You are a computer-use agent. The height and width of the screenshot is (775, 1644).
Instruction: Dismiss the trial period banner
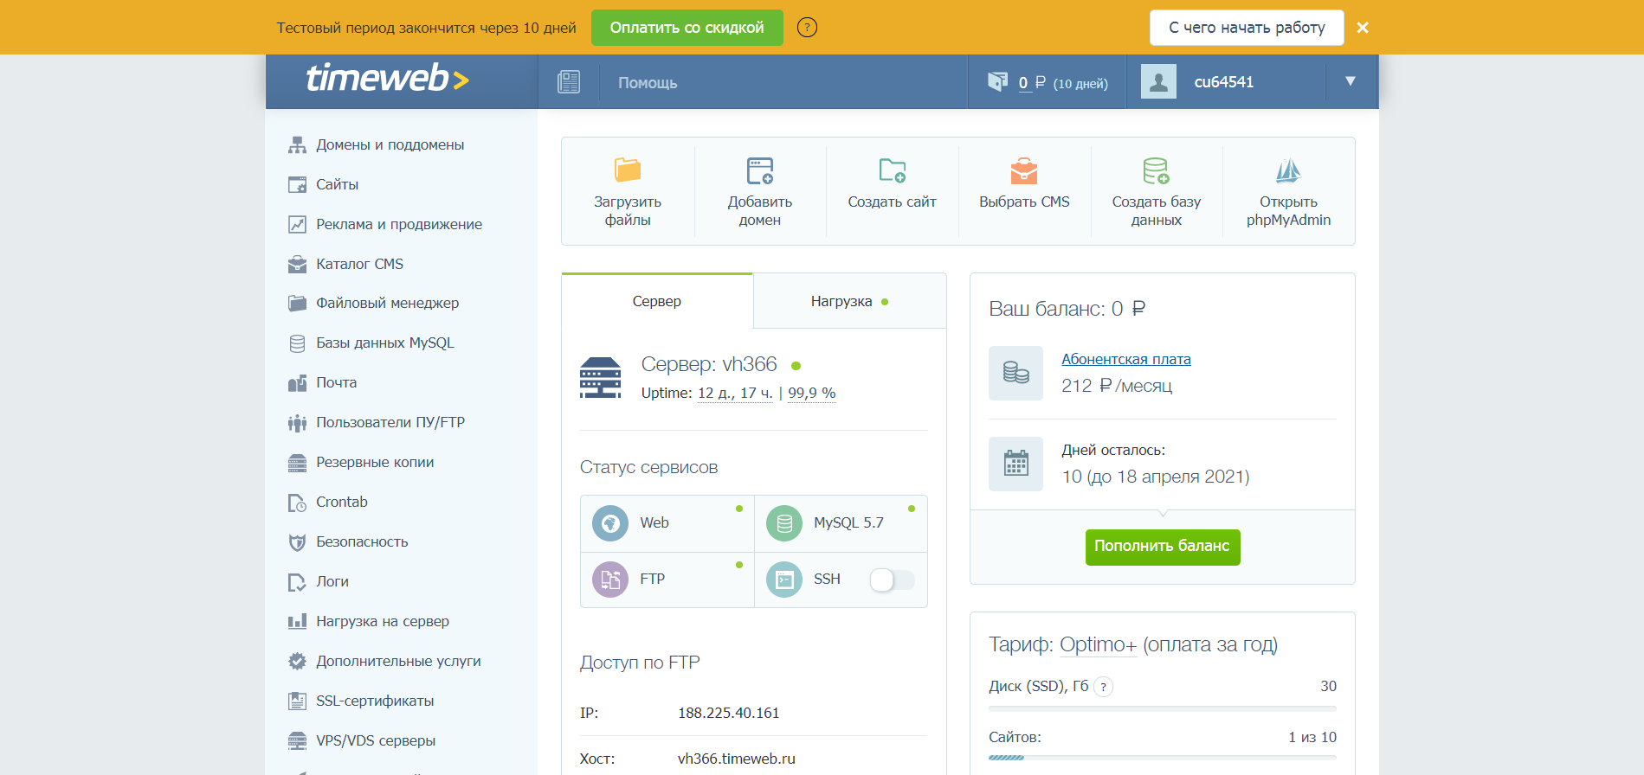click(x=1362, y=28)
